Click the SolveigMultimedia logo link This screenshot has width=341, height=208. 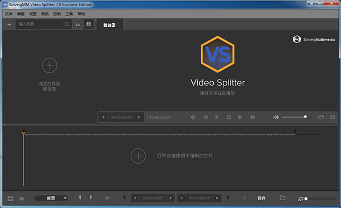313,39
